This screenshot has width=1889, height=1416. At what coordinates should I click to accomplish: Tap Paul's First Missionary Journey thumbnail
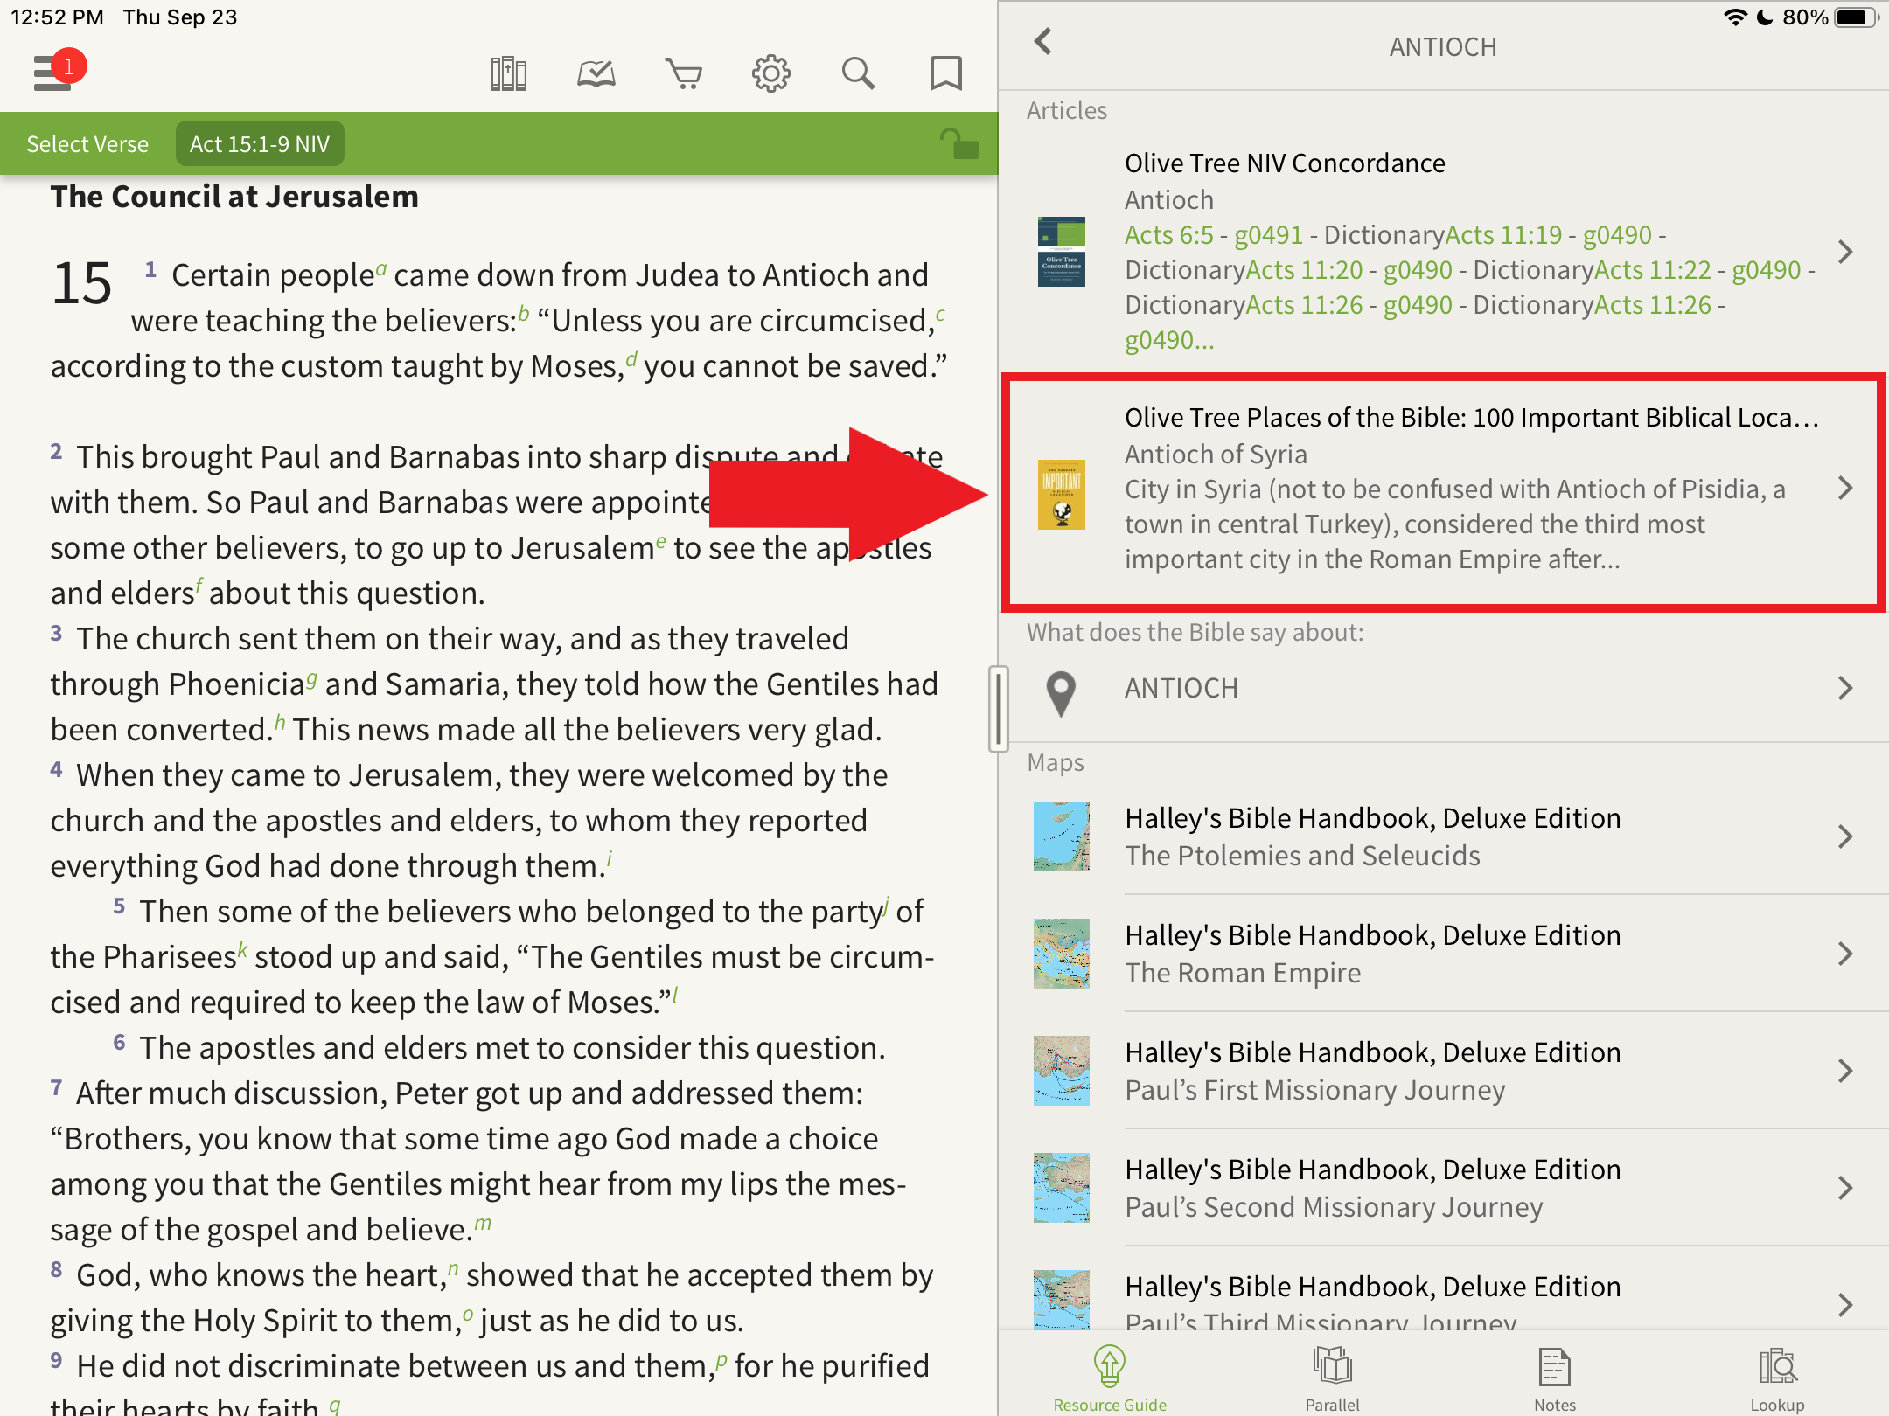pos(1062,1071)
